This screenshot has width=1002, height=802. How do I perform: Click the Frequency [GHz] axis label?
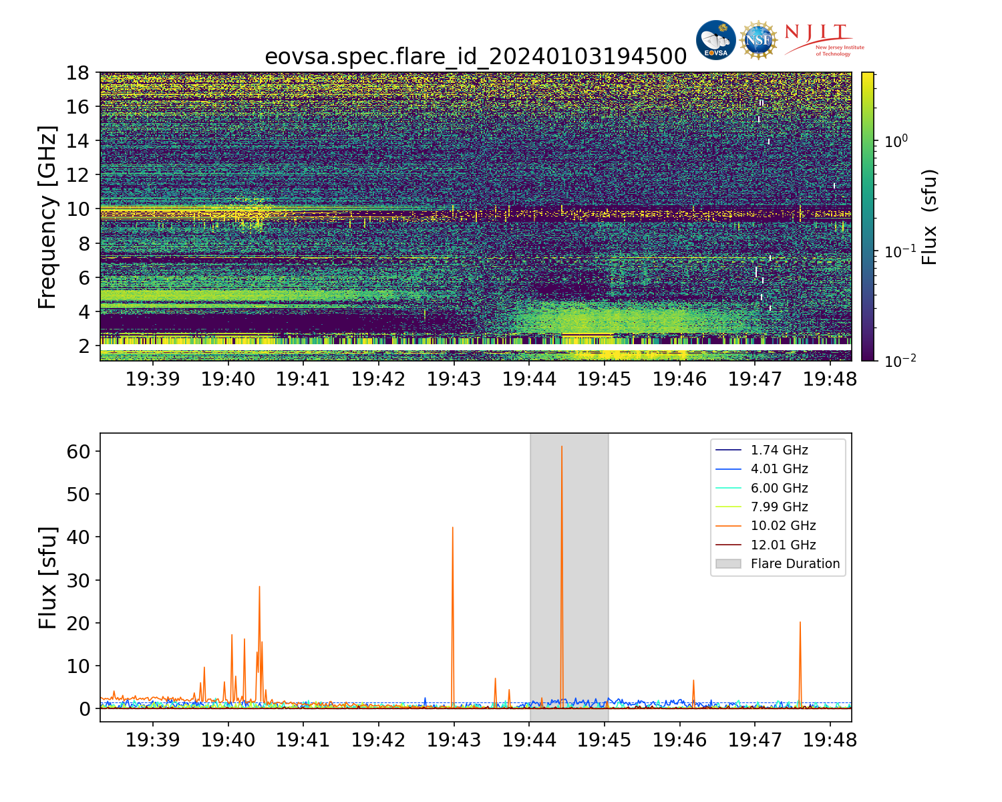tap(47, 217)
